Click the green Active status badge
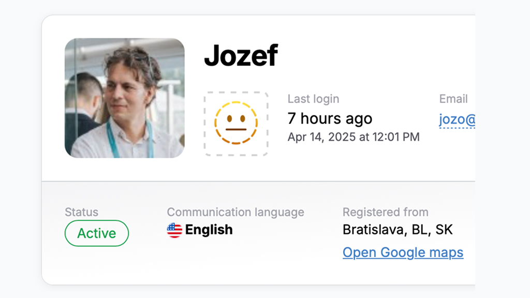The height and width of the screenshot is (298, 530). (97, 233)
